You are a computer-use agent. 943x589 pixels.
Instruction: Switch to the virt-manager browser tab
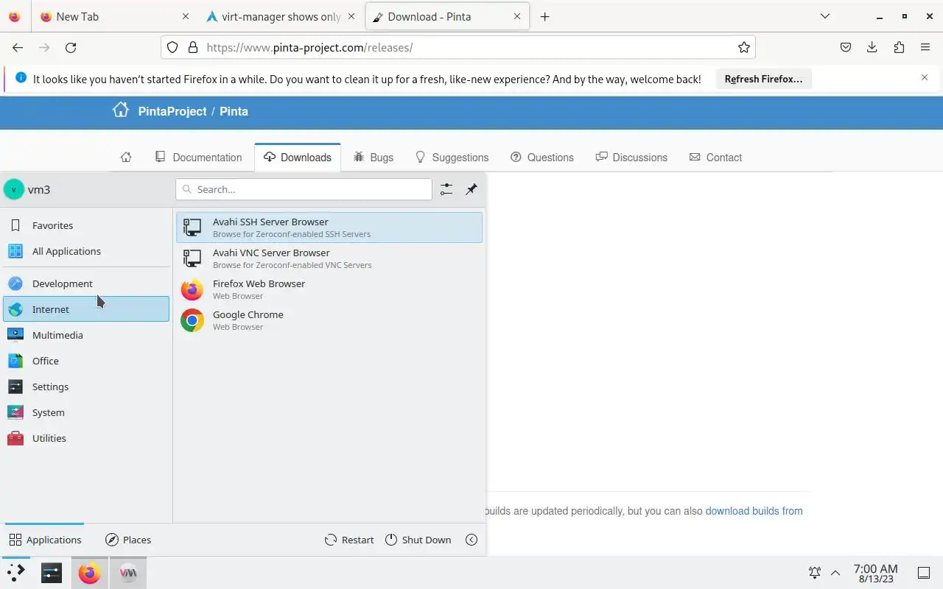(281, 16)
